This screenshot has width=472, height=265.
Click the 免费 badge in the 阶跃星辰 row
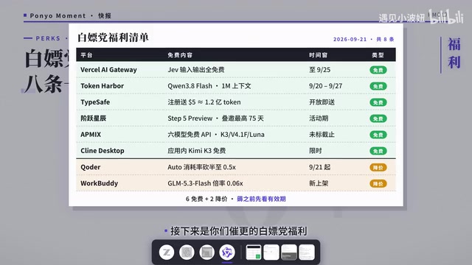tap(378, 119)
